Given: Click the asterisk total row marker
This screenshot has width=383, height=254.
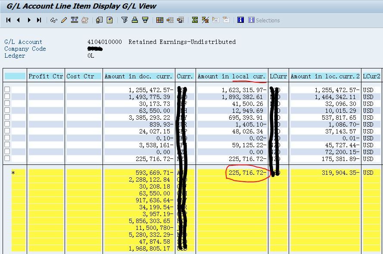Looking at the screenshot, I should (13, 173).
